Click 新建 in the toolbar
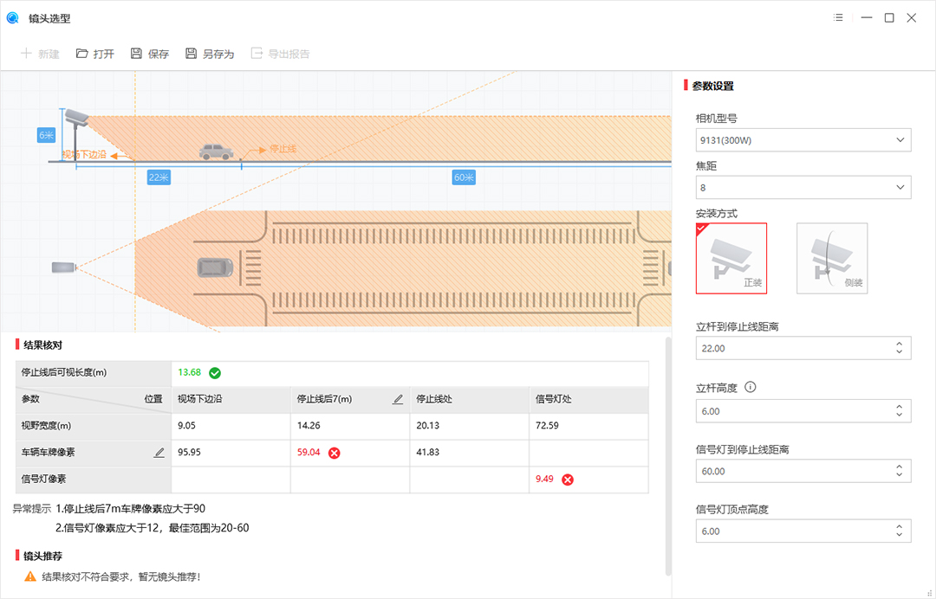 click(40, 54)
